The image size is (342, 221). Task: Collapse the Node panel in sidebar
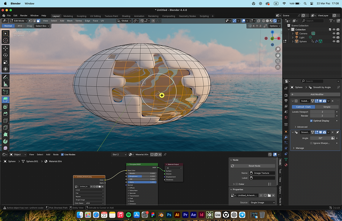point(231,160)
